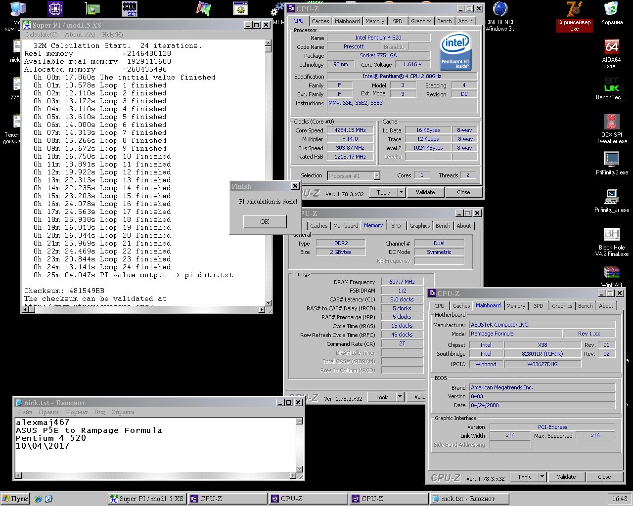The image size is (633, 506).
Task: Select Graphics tab in CPU-Z Memory window
Action: click(419, 226)
